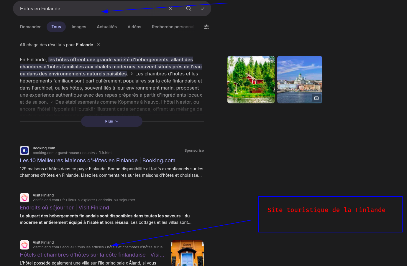Screen dimensions: 407x266
Task: Click visitfinland.com endroits-ou-sejourner URL breadcrumb
Action: tap(84, 200)
